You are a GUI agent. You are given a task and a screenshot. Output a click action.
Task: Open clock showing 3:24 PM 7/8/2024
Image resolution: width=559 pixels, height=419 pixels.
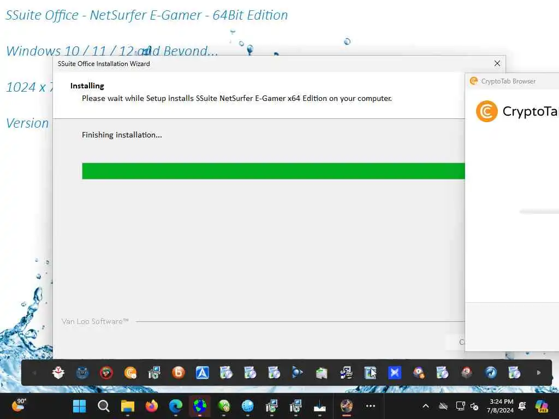(500, 406)
